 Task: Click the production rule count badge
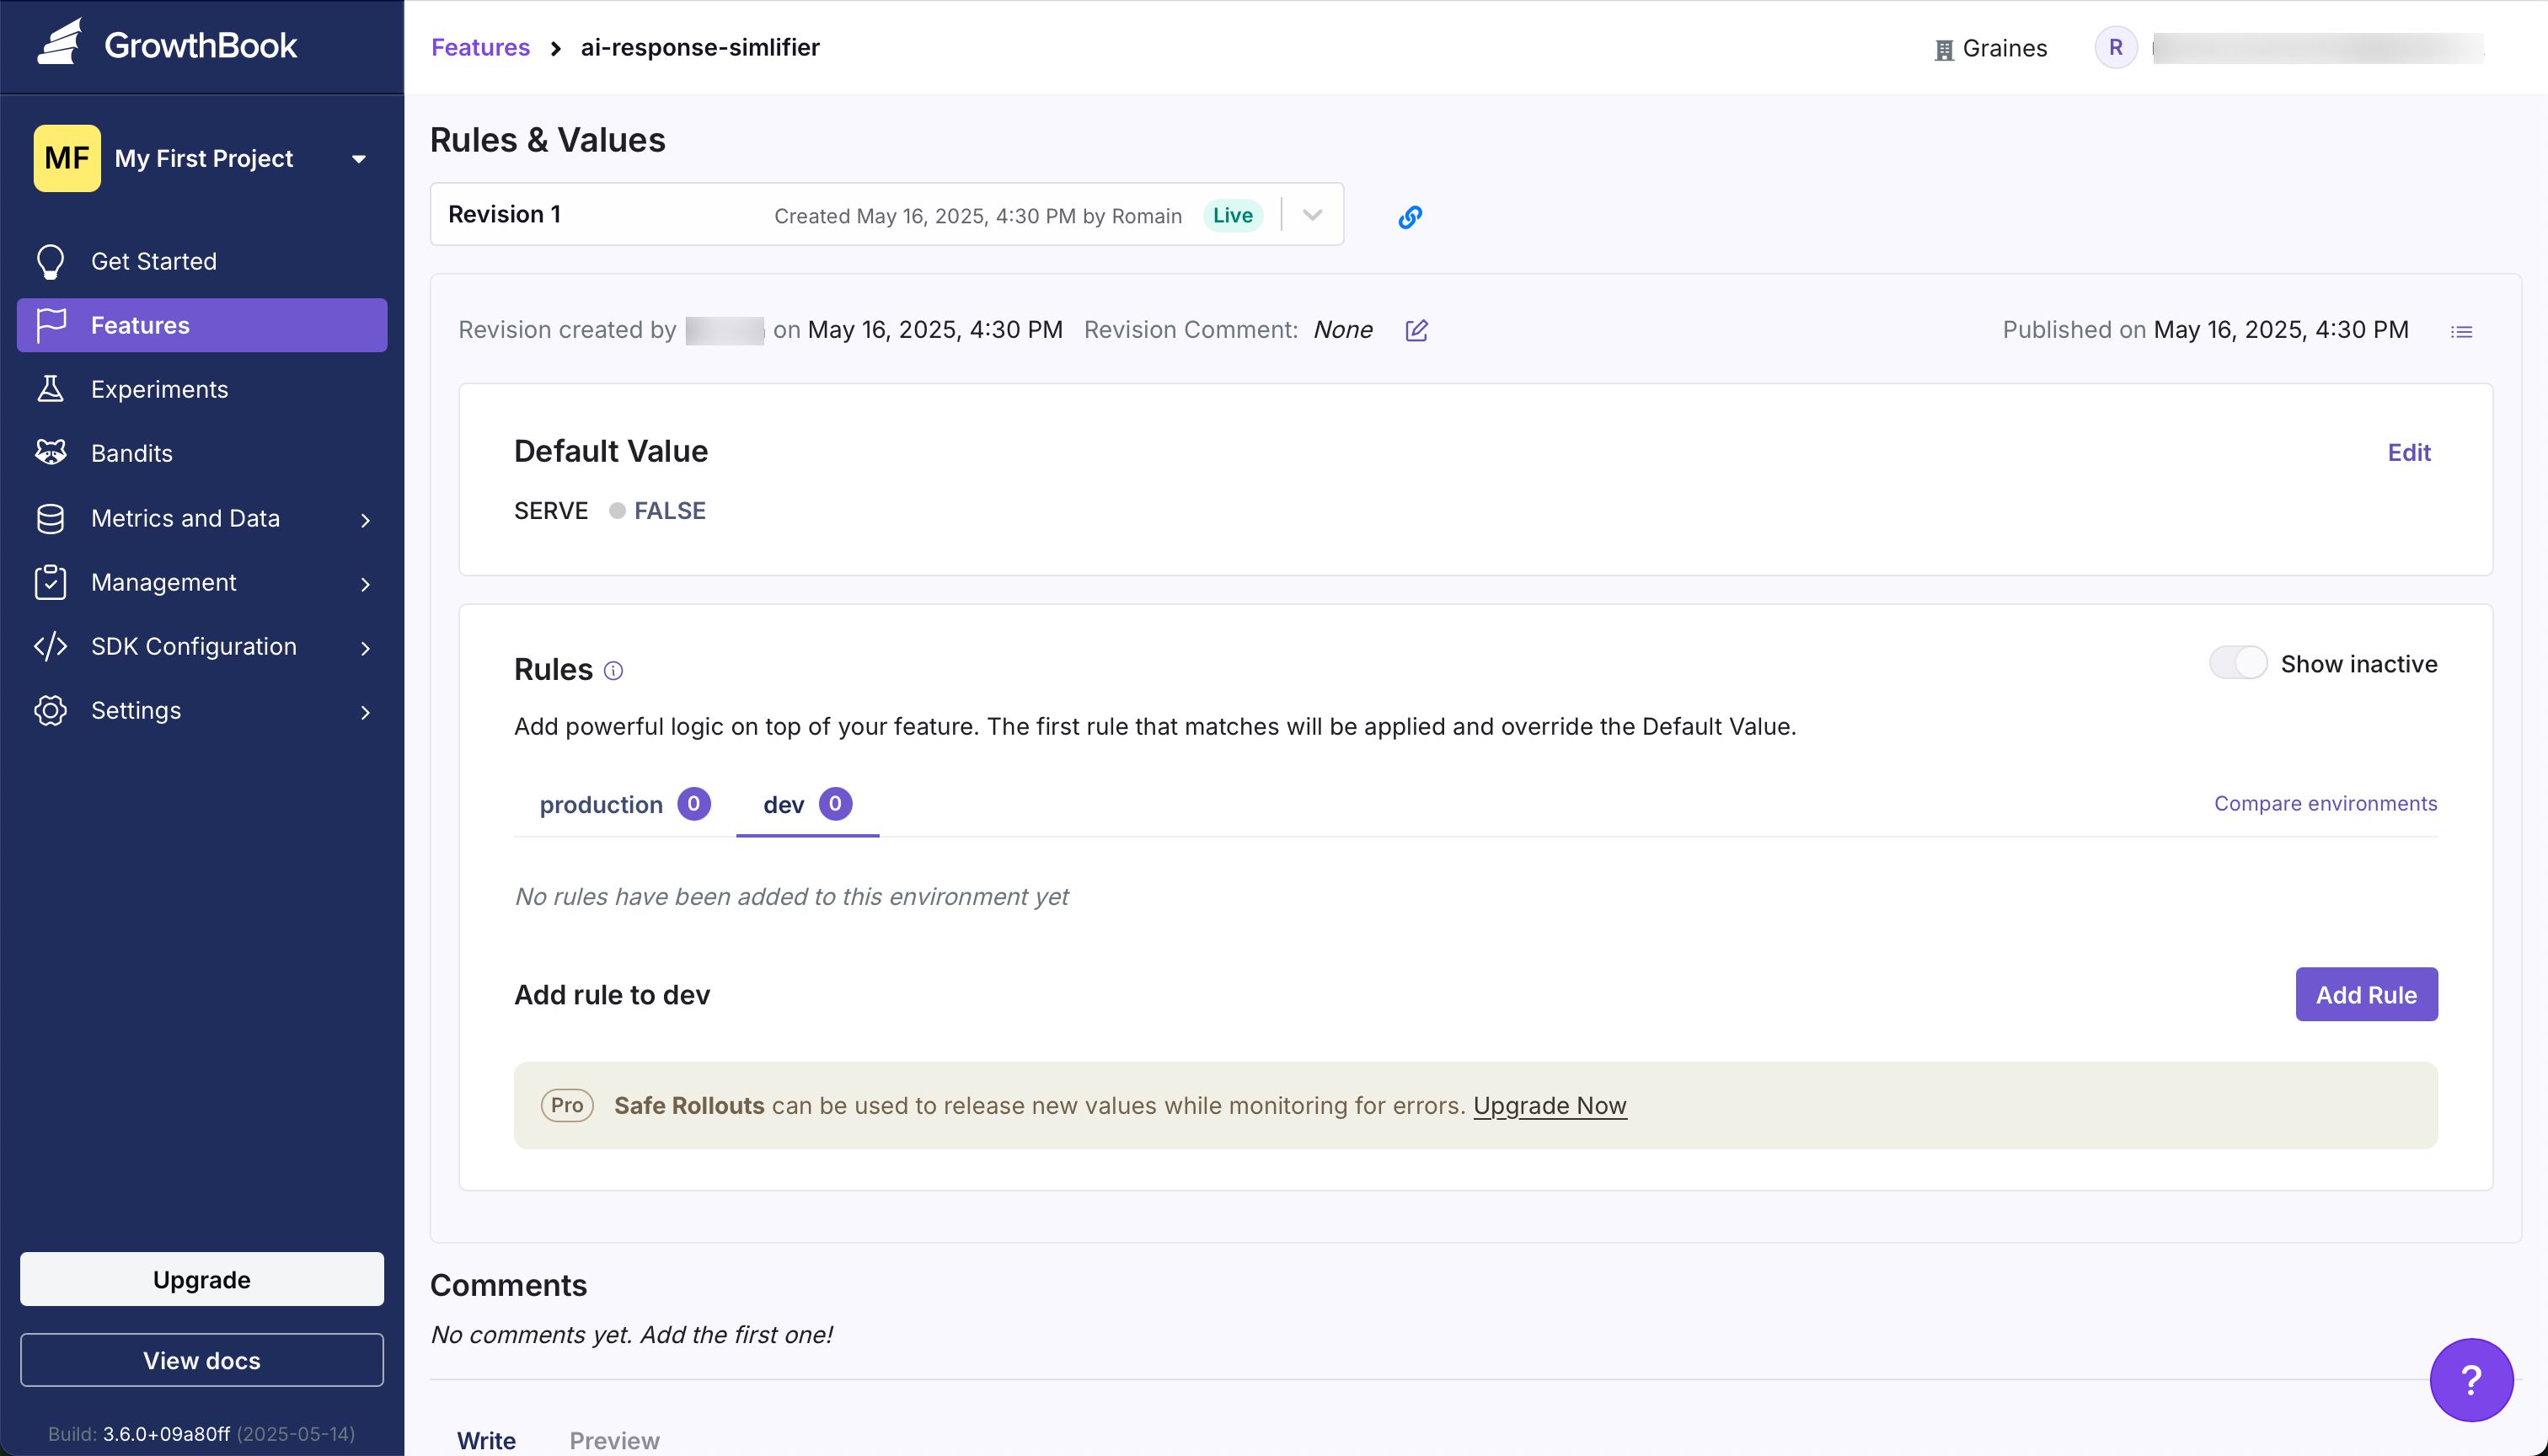[x=693, y=804]
